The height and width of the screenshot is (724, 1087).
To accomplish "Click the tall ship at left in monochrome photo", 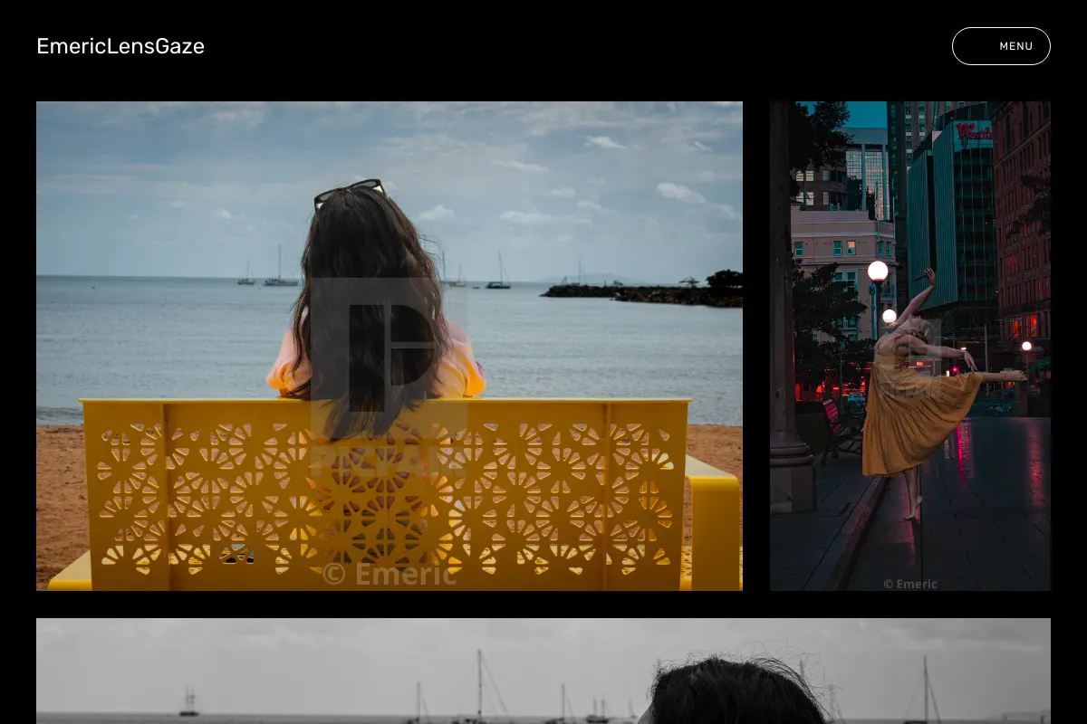I will point(188,701).
